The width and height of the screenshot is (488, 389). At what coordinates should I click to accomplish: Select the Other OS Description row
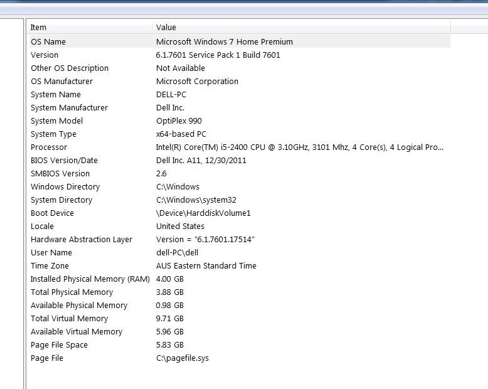(240, 68)
